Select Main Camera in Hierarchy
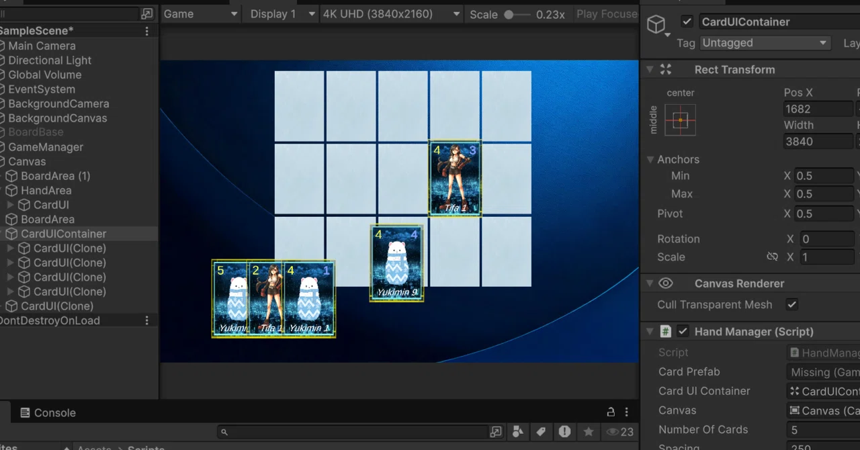Image resolution: width=860 pixels, height=450 pixels. (x=42, y=46)
